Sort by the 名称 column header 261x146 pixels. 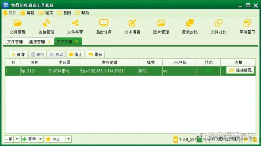pyautogui.click(x=34, y=63)
